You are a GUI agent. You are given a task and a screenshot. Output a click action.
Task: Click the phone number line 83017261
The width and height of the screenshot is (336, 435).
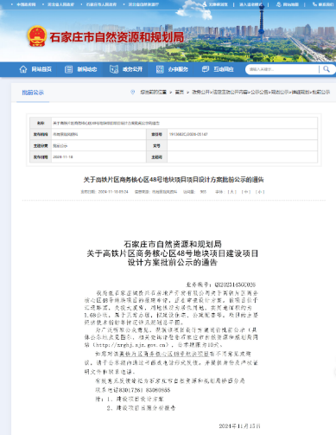(133, 390)
